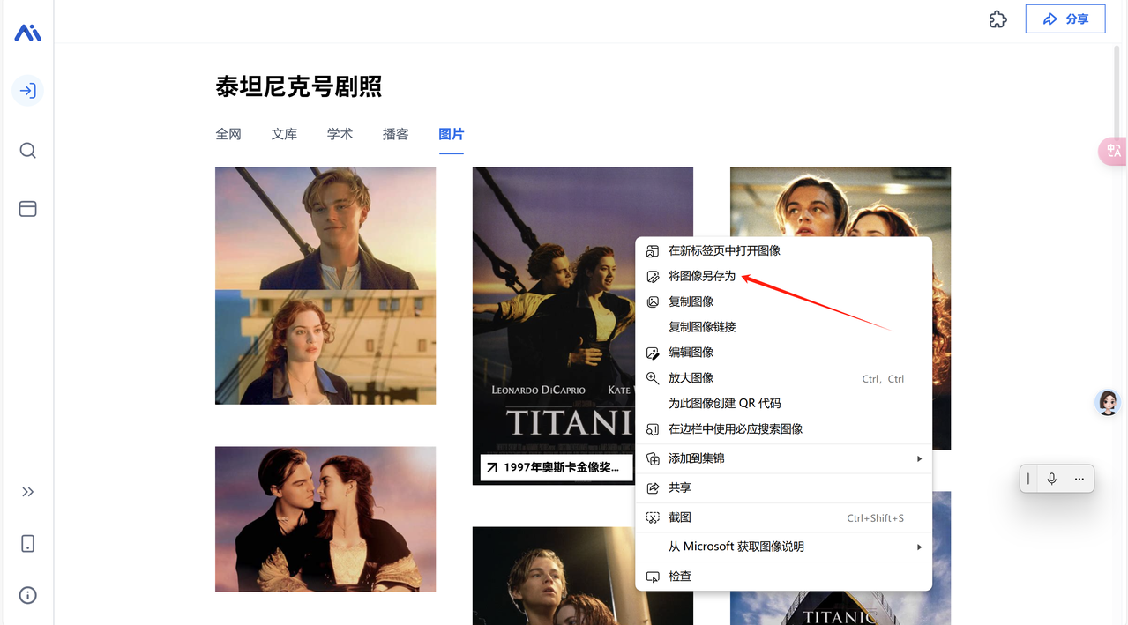The width and height of the screenshot is (1128, 625).
Task: Open the sunset couple embrace thumbnail
Action: (325, 518)
